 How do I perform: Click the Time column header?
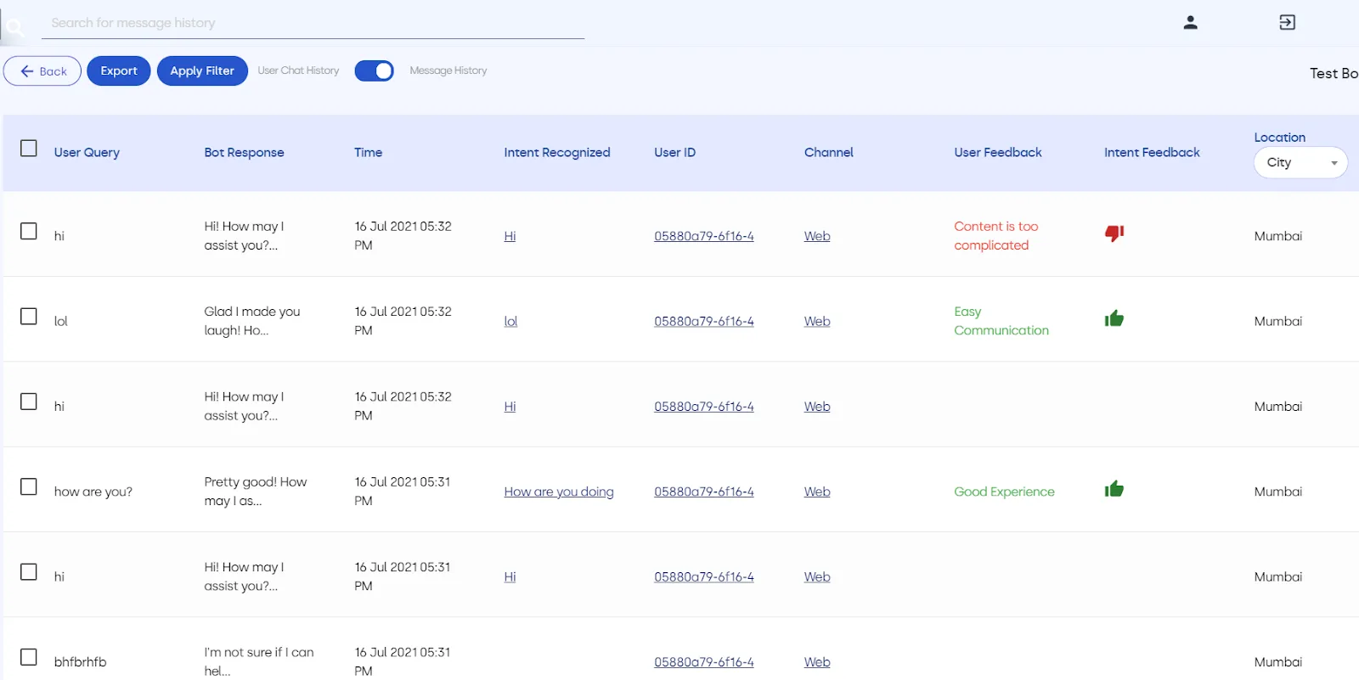[368, 153]
